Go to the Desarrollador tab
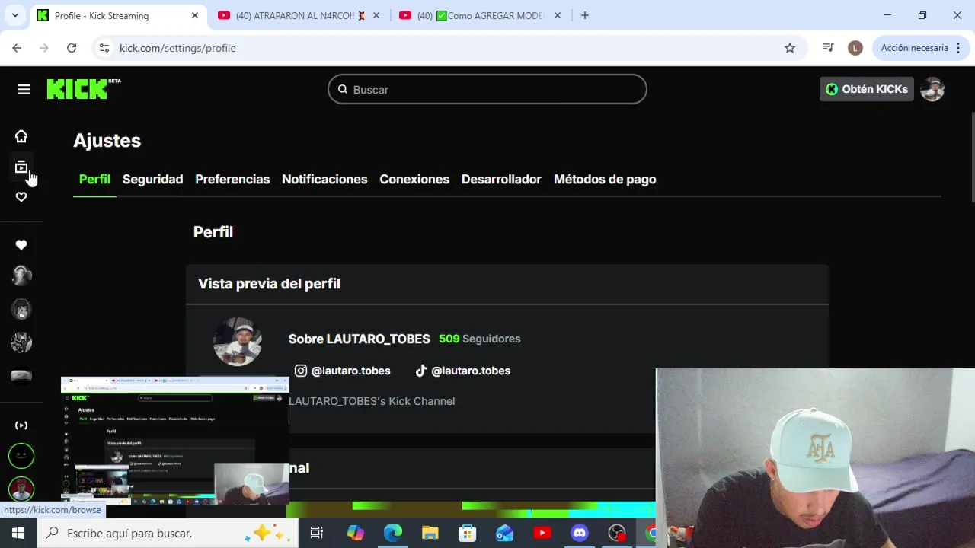This screenshot has height=548, width=975. (501, 180)
